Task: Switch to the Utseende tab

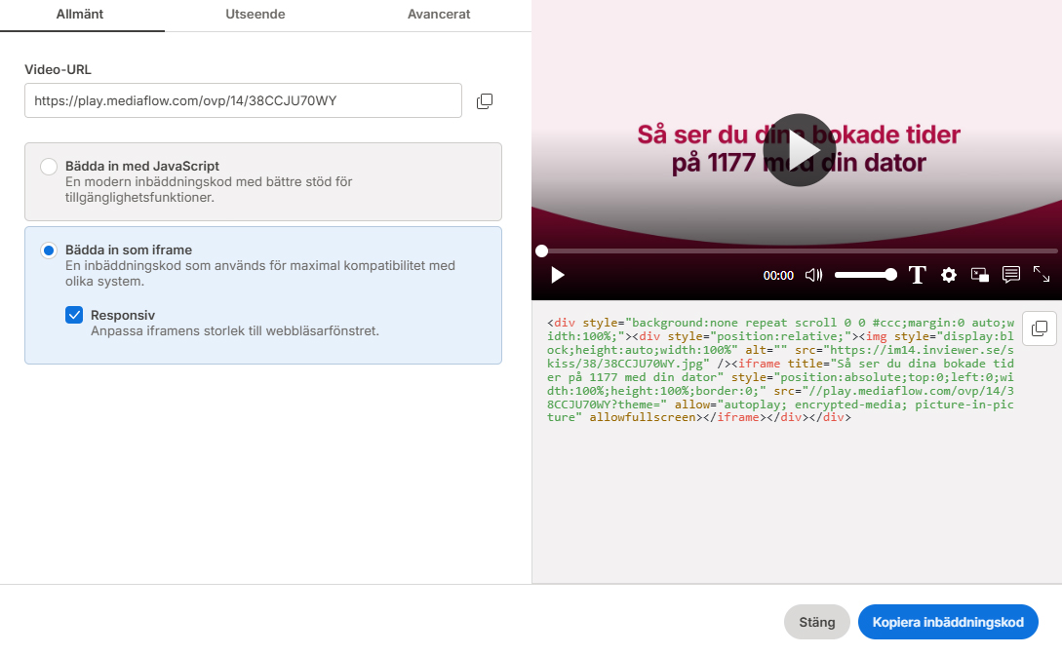Action: click(253, 15)
